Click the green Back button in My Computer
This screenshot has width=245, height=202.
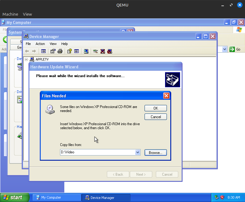pos(5,39)
